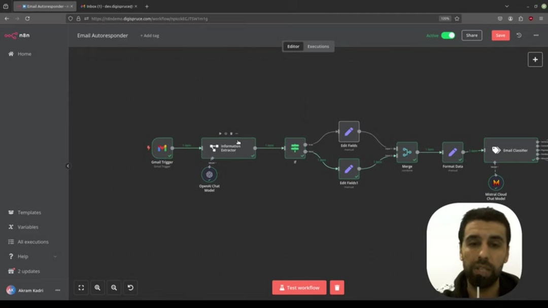The image size is (548, 308).
Task: Click the fit-to-view canvas button
Action: click(81, 288)
